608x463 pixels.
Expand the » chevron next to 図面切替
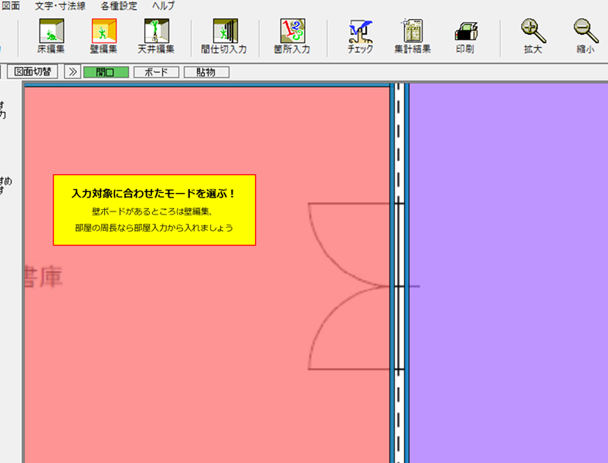pyautogui.click(x=72, y=72)
